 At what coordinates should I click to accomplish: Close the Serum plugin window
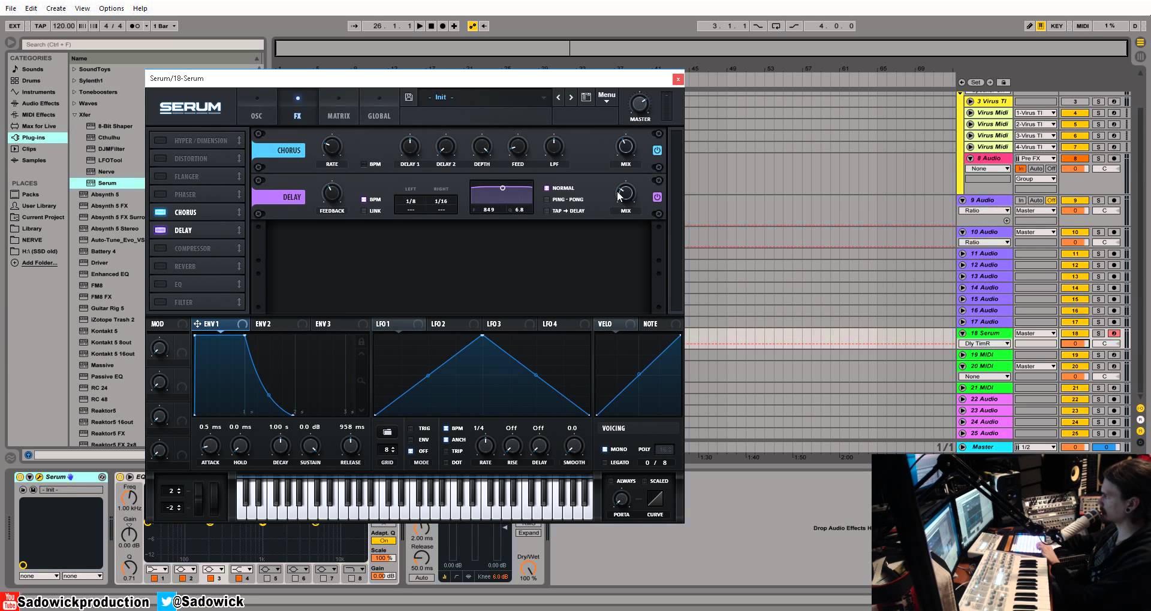click(678, 78)
